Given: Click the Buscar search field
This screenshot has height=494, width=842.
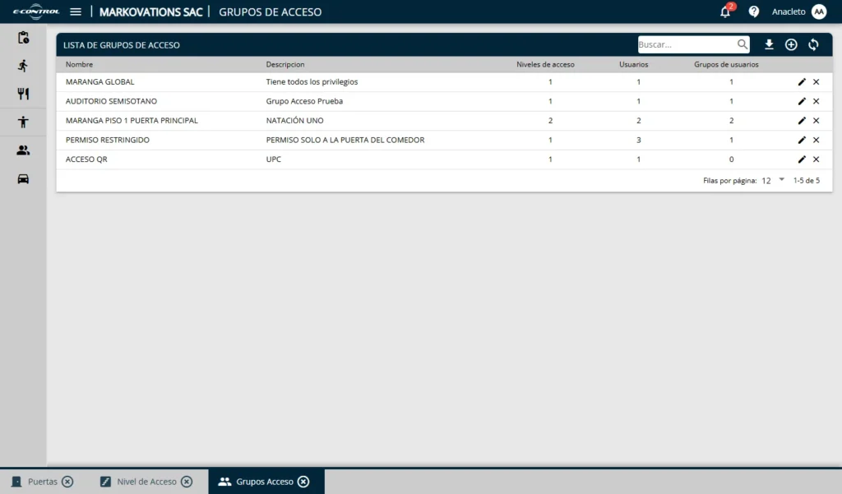Looking at the screenshot, I should [x=686, y=44].
